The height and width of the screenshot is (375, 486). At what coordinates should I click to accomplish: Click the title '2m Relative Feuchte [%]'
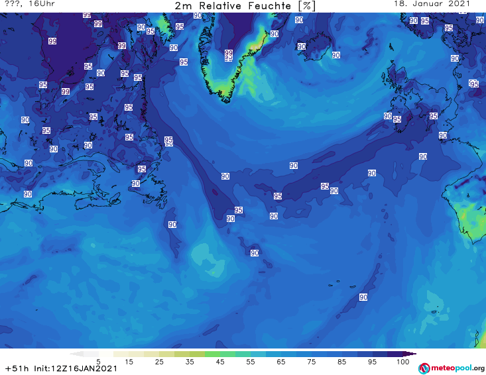coord(245,6)
